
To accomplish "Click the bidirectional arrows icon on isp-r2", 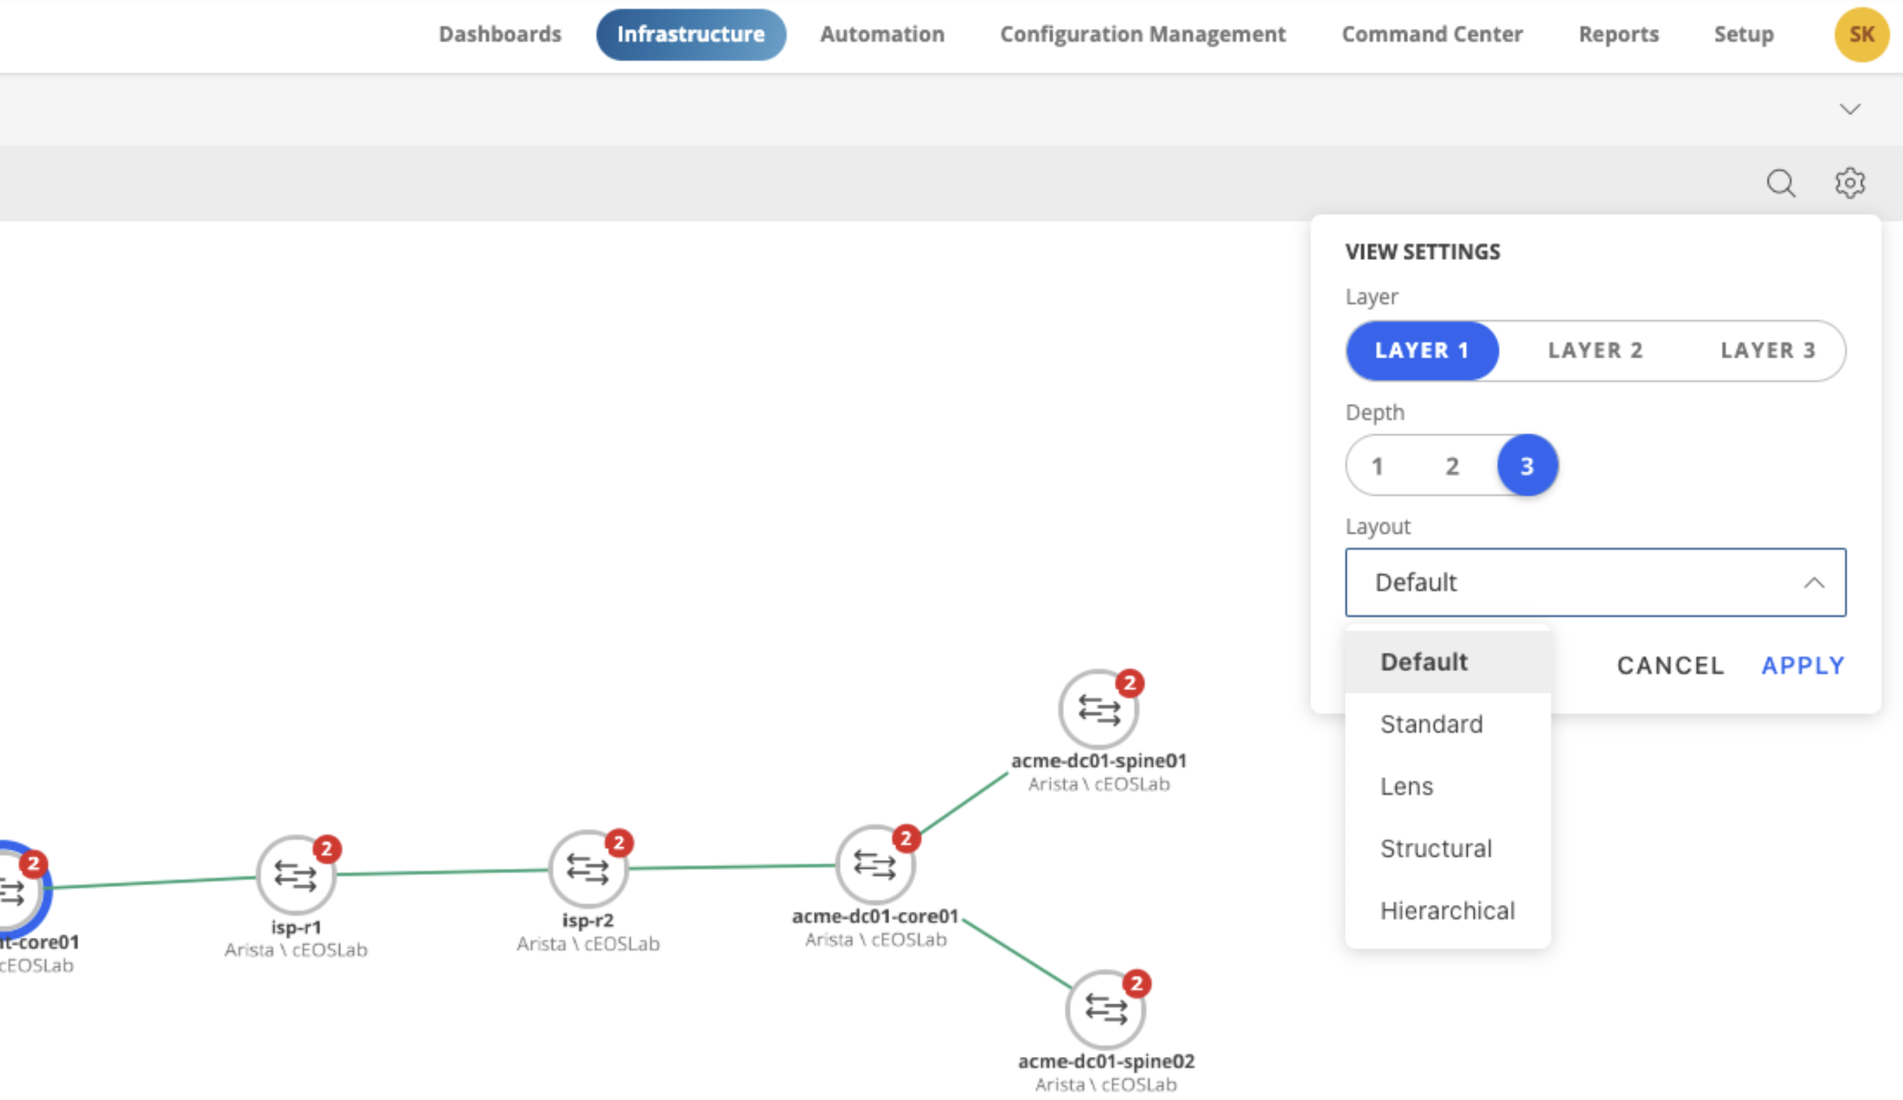I will click(x=588, y=871).
